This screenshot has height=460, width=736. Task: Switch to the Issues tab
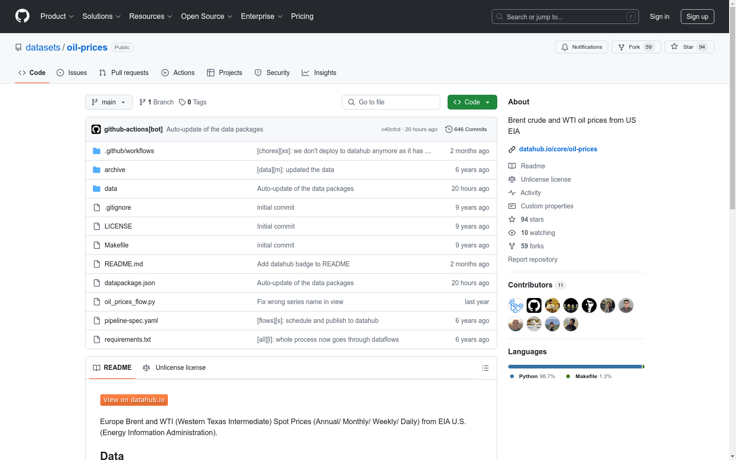(72, 73)
